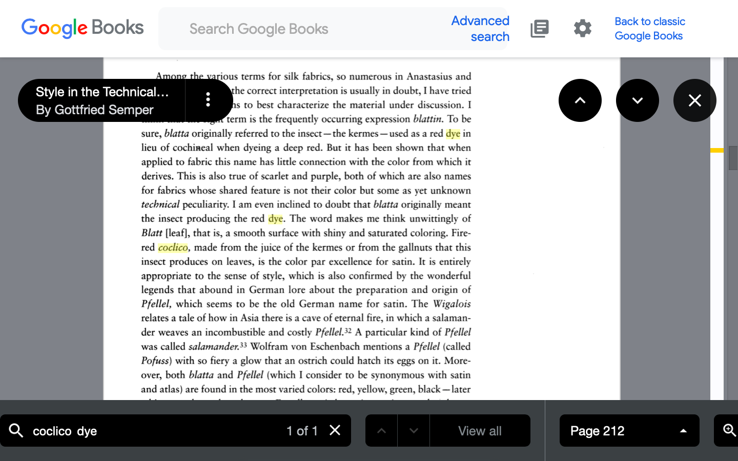
Task: Click View all search results
Action: (x=480, y=431)
